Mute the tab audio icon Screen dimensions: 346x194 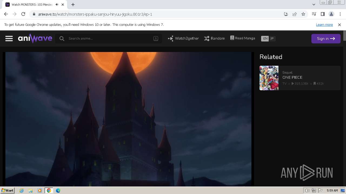point(57,5)
